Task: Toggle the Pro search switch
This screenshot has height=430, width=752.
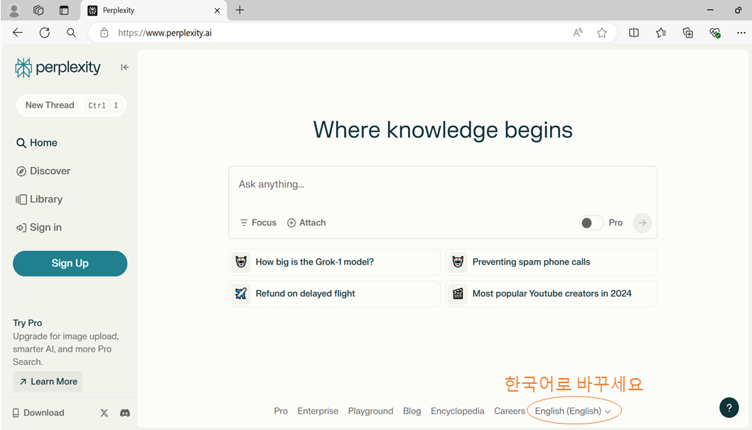Action: tap(591, 223)
